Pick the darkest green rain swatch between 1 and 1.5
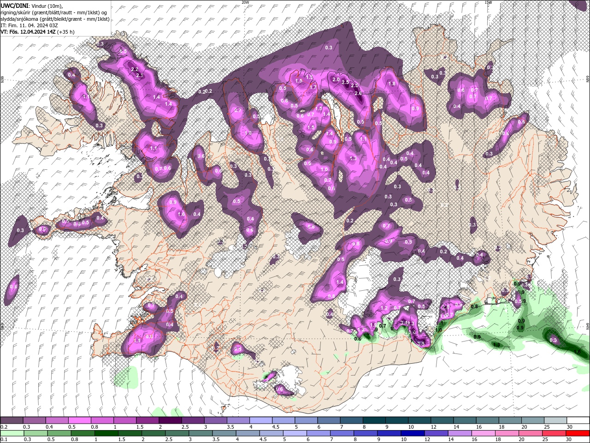 [106, 433]
